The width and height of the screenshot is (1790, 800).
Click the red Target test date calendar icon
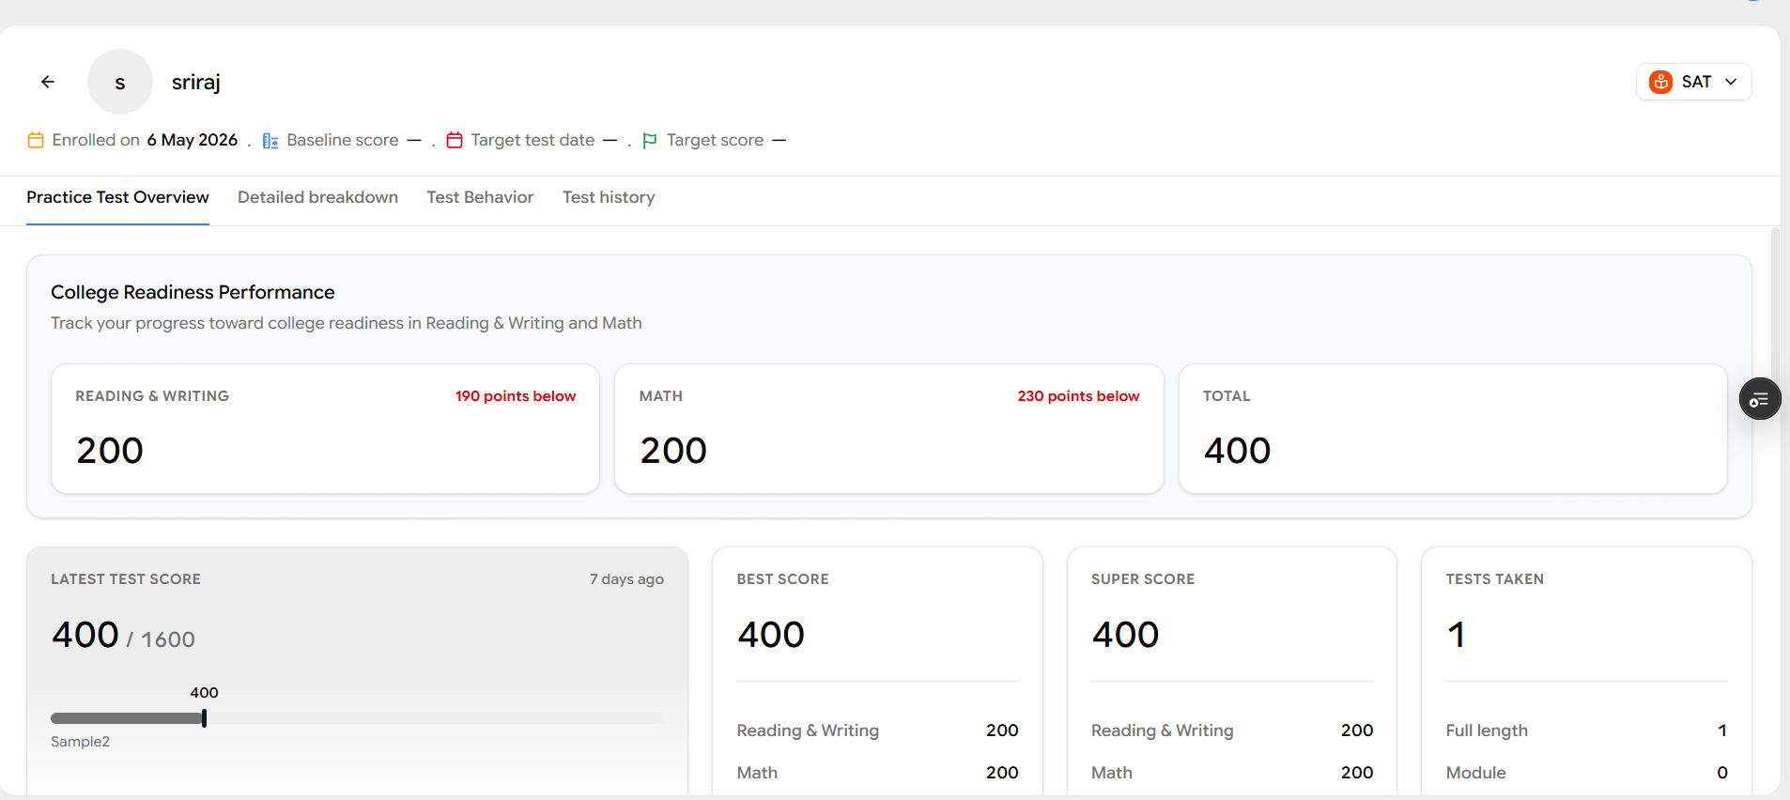click(455, 140)
